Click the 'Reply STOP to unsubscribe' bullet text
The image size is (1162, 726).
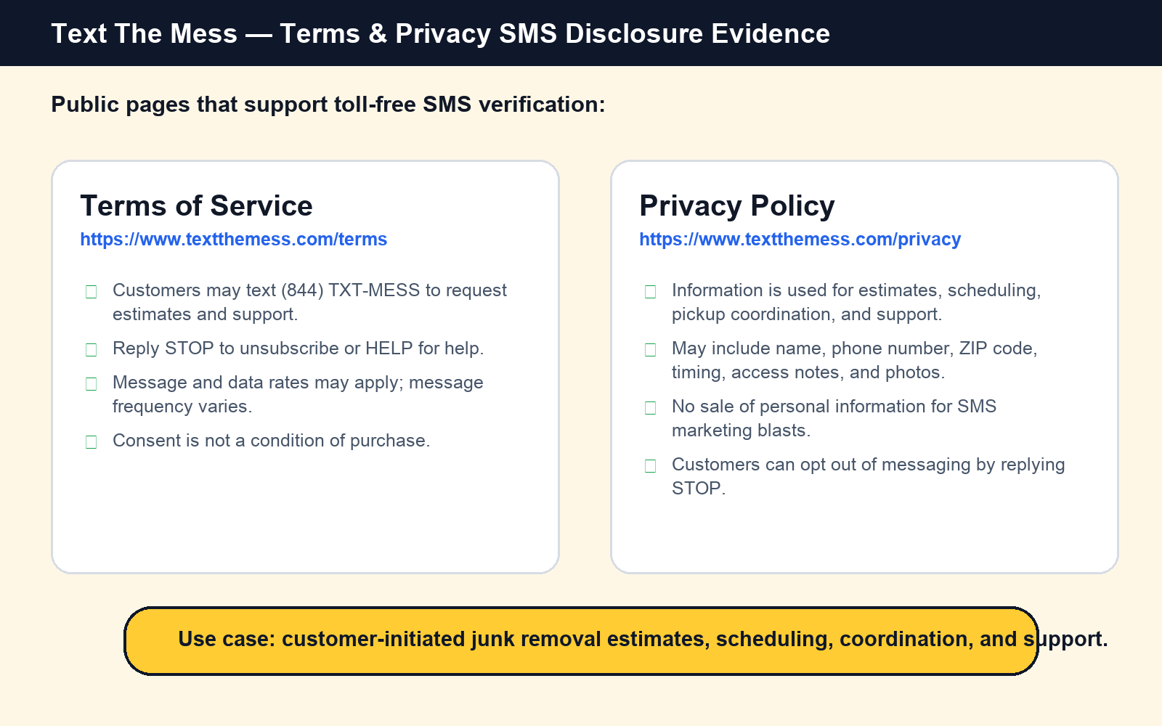298,348
